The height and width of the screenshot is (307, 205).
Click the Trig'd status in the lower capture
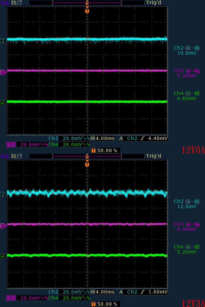pyautogui.click(x=154, y=156)
